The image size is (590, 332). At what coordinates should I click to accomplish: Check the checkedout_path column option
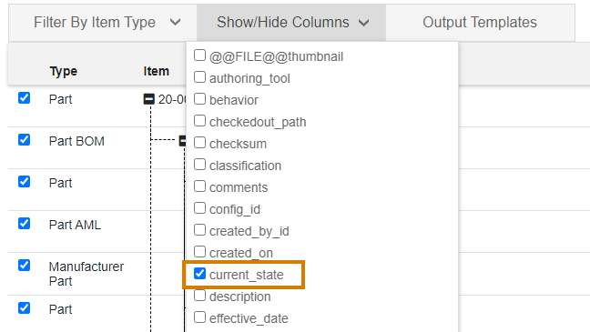pos(199,121)
